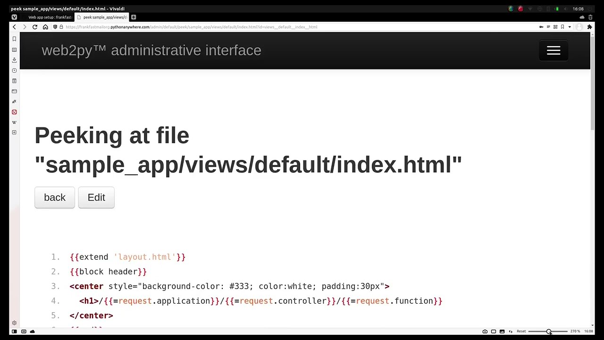Open Reader view in address bar
604x340 pixels.
(x=548, y=27)
